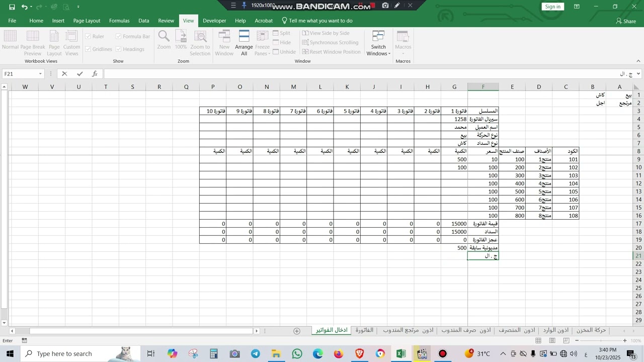
Task: Select cell containing 1258
Action: (x=454, y=119)
